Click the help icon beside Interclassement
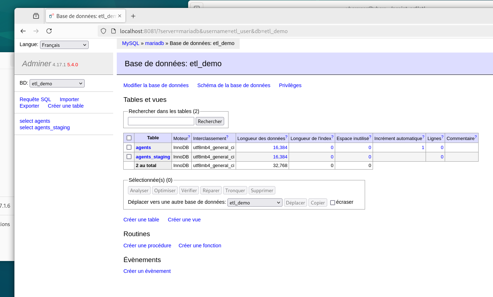 [227, 137]
